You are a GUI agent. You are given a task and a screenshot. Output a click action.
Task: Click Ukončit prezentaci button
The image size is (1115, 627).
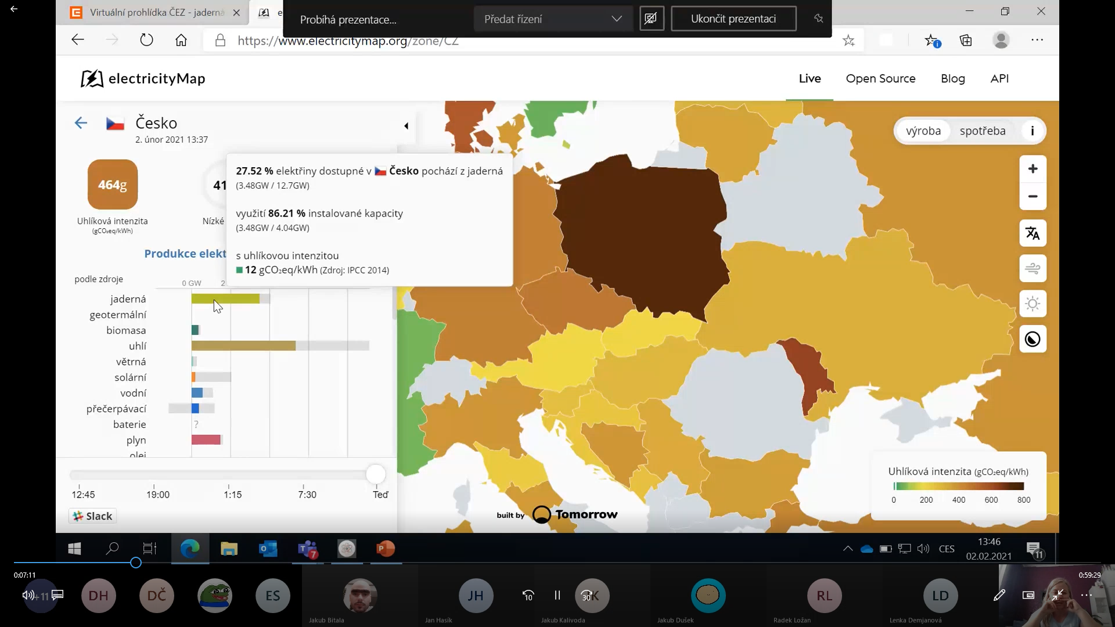(x=733, y=19)
